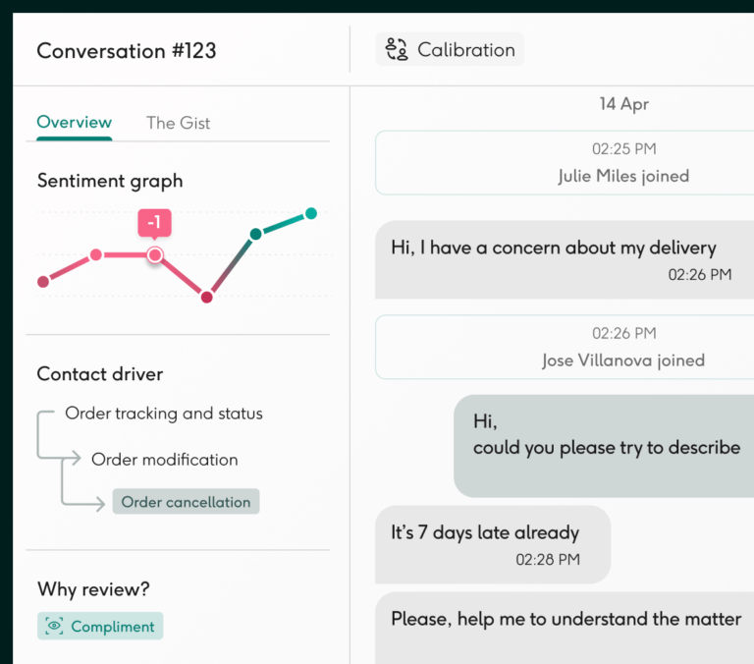The image size is (754, 664).
Task: Select the first sentiment graph point
Action: [x=43, y=282]
